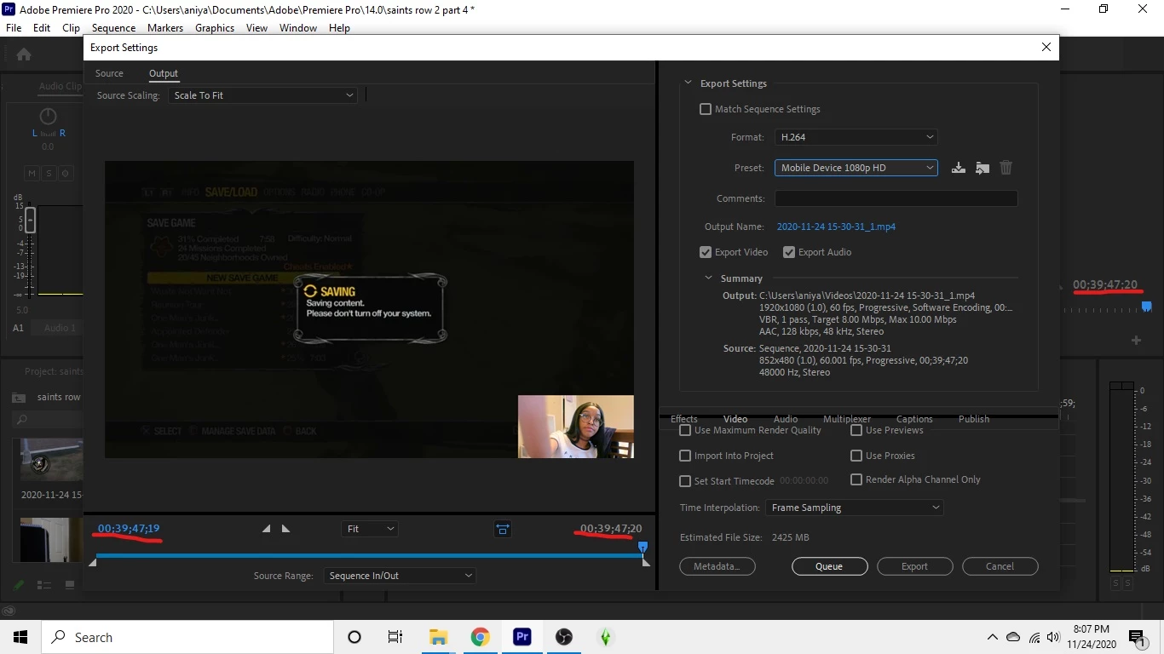Click the Wi-Fi network tray icon
Image resolution: width=1164 pixels, height=654 pixels.
[1034, 637]
